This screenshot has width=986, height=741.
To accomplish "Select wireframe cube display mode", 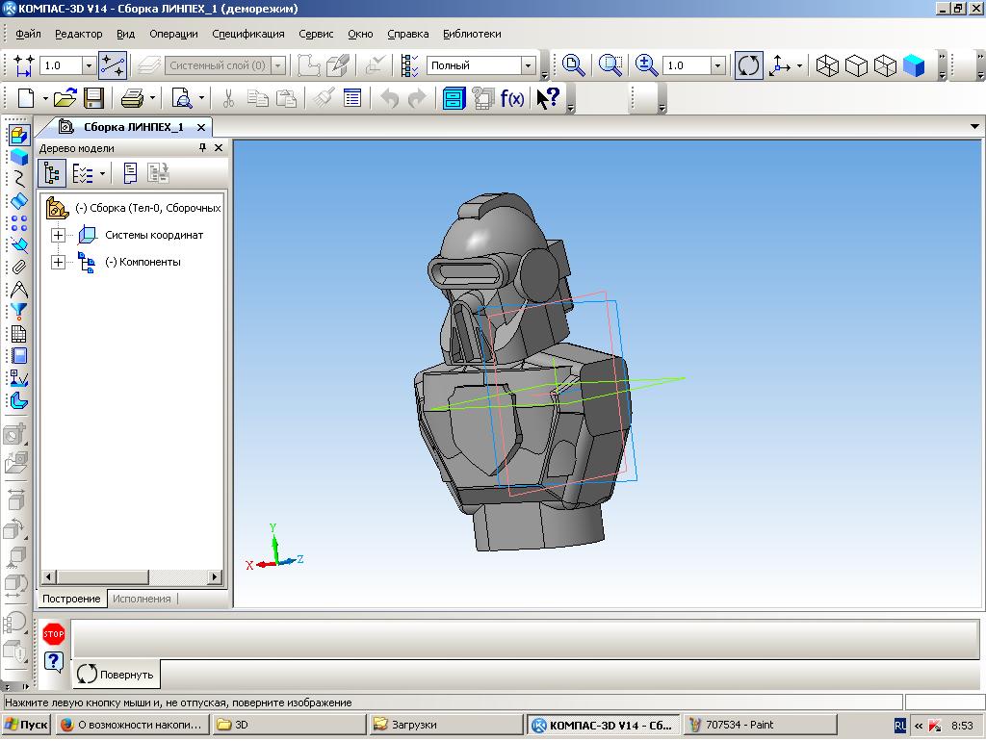I will click(x=827, y=65).
